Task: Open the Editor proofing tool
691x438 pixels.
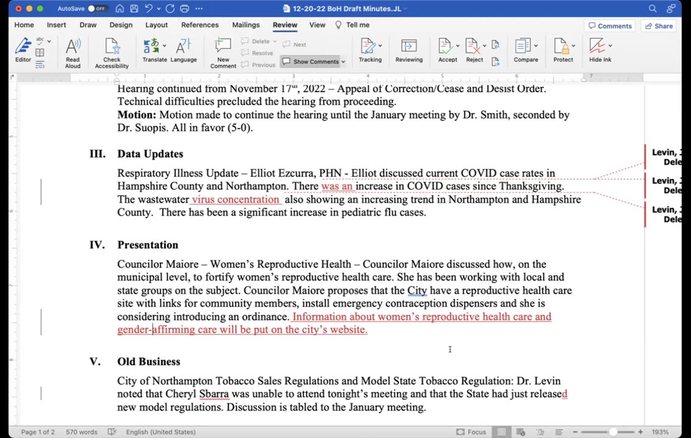Action: point(23,50)
